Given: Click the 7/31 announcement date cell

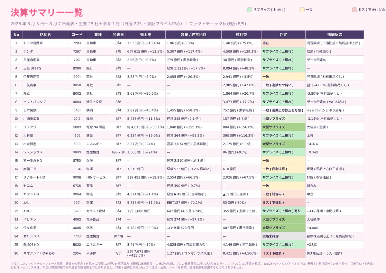Looking at the screenshot, I should point(118,253).
